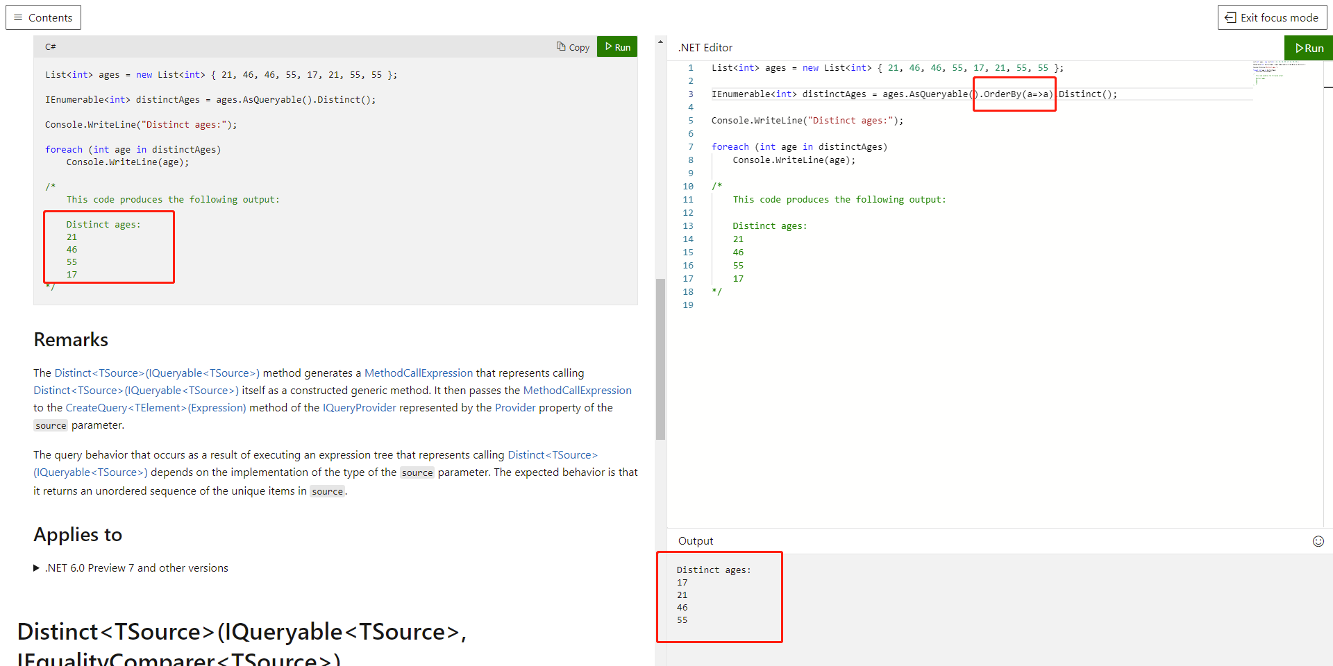Click line number 3 in the editor
The width and height of the screenshot is (1333, 666).
pyautogui.click(x=690, y=94)
